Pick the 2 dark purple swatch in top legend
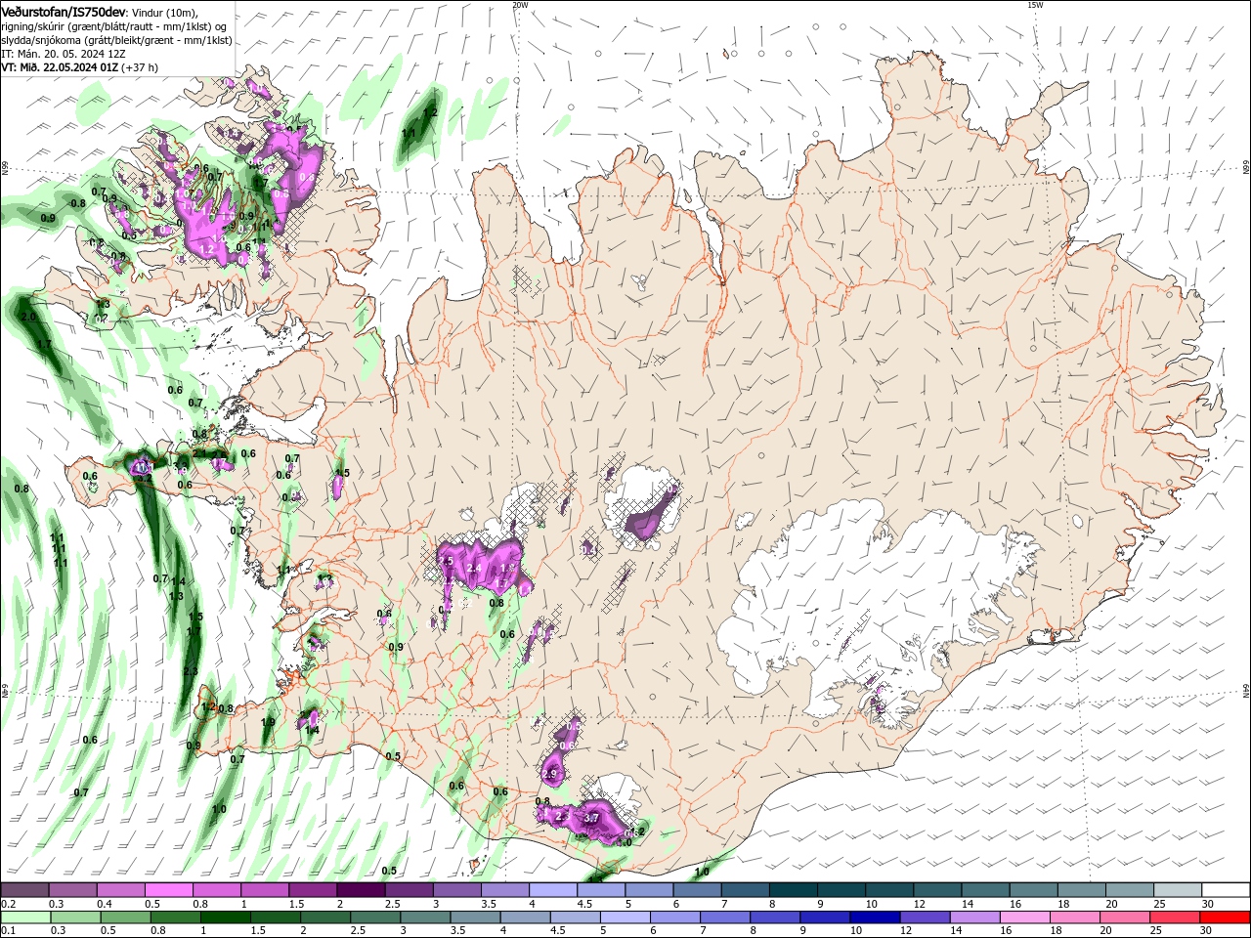Screen dimensions: 1251x938 click(362, 890)
